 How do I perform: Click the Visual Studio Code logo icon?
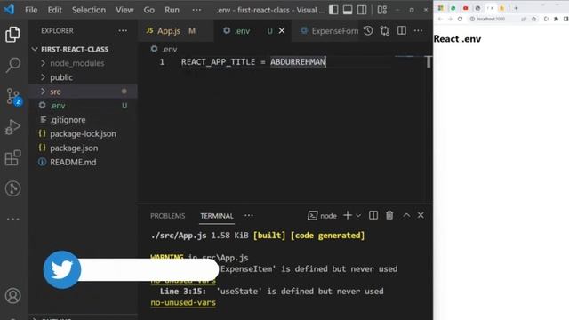pyautogui.click(x=9, y=10)
